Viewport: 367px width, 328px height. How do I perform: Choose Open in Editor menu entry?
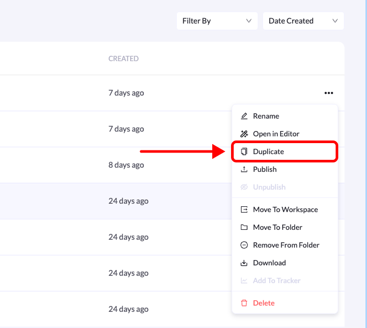[284, 134]
